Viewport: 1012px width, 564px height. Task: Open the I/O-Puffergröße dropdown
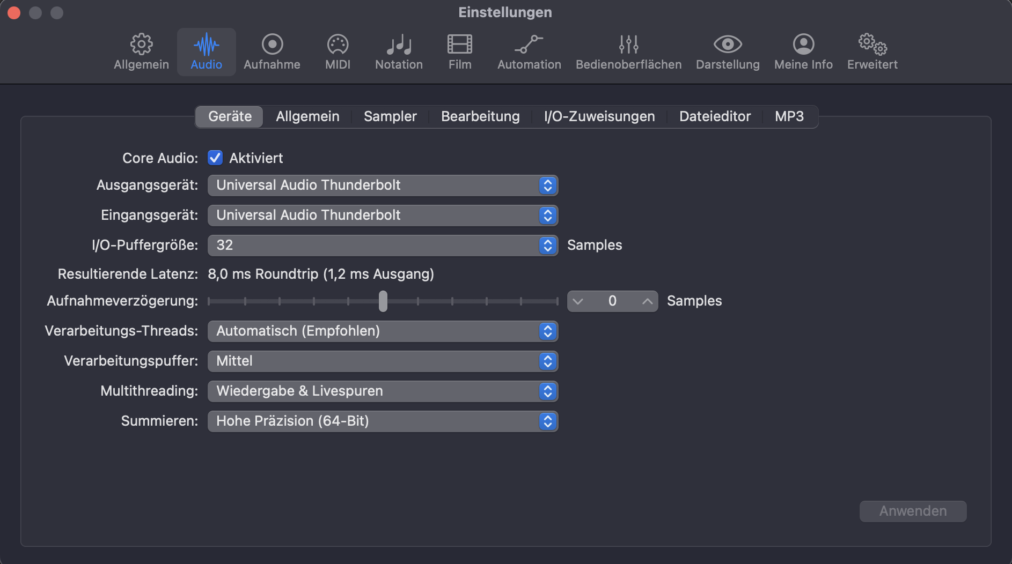point(383,246)
